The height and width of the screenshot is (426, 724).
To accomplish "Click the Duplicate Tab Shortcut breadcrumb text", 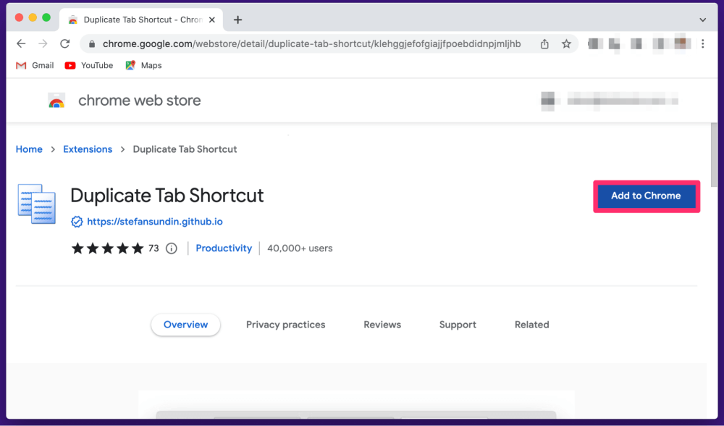I will click(x=185, y=149).
